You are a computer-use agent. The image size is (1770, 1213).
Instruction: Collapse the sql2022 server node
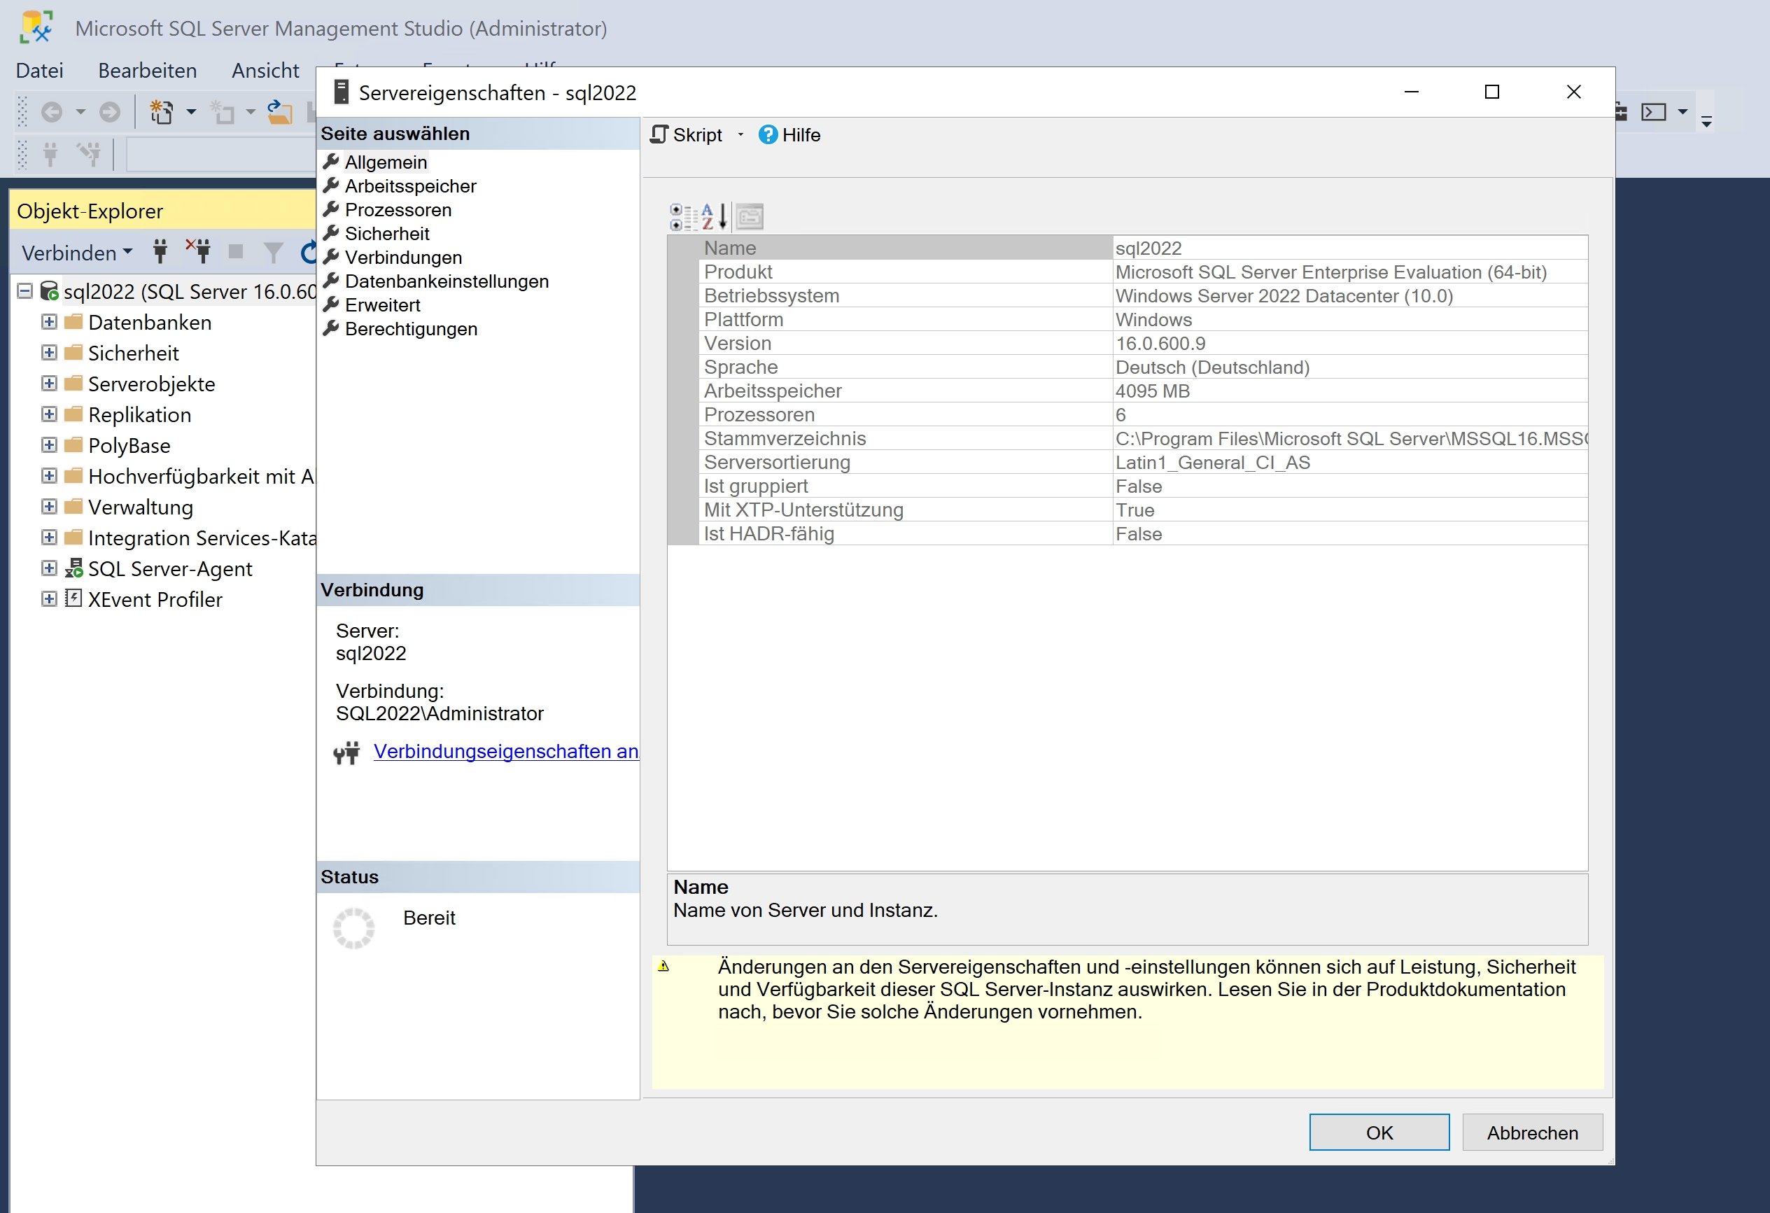click(x=24, y=291)
